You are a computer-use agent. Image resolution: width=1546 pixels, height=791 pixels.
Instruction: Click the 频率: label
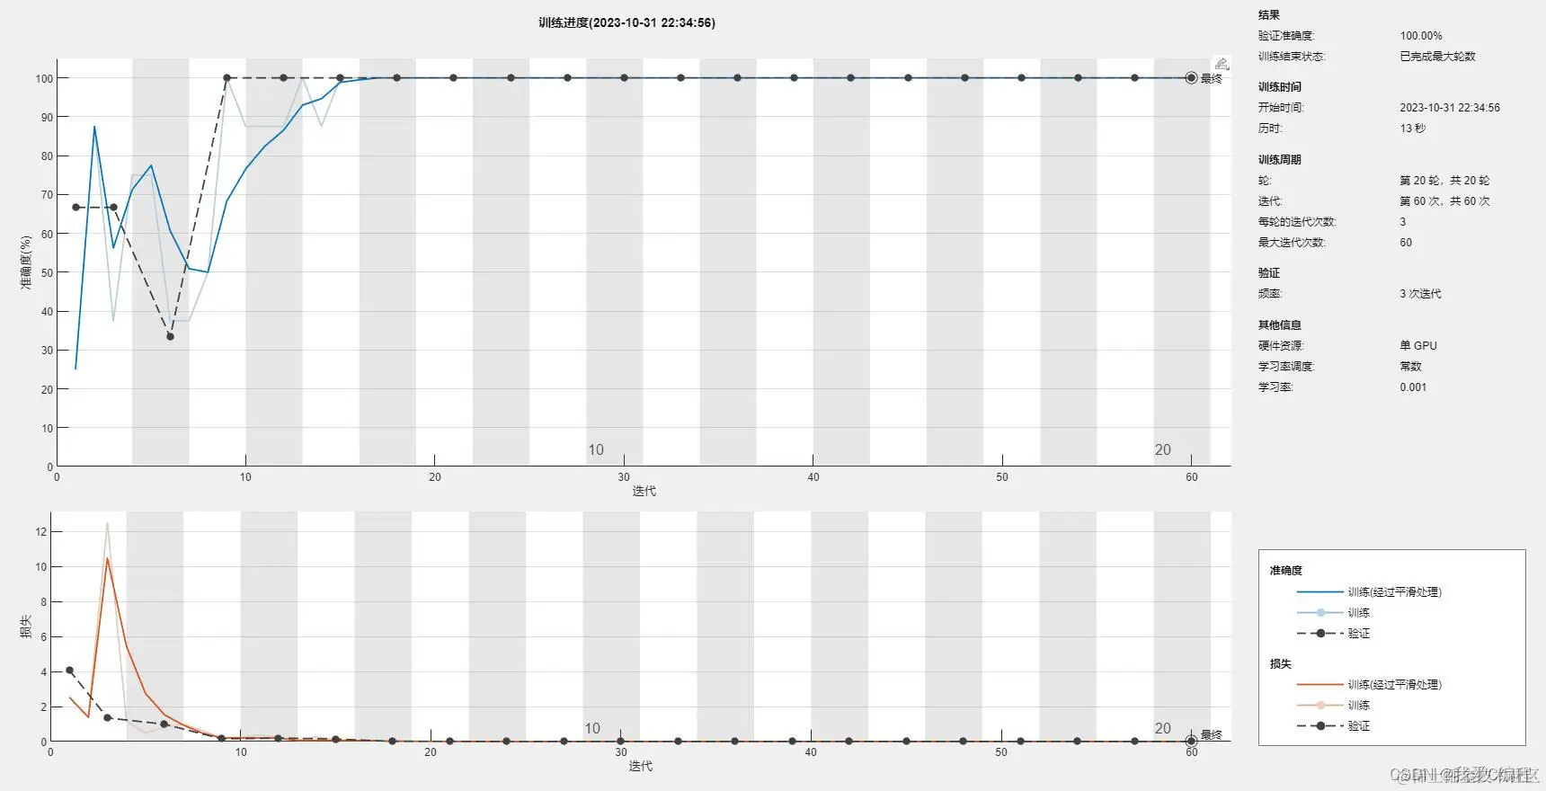tap(1270, 294)
